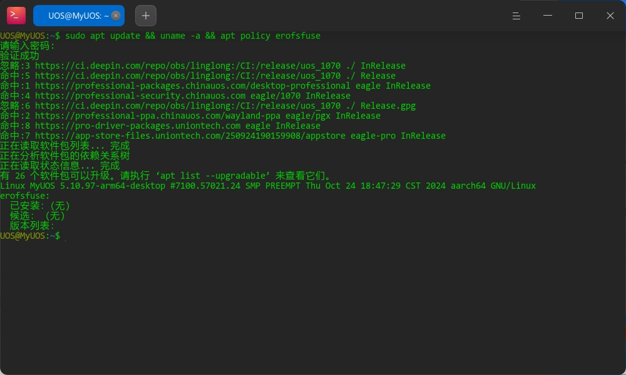Click '正在分析软件包的依赖关系树' line

64,156
